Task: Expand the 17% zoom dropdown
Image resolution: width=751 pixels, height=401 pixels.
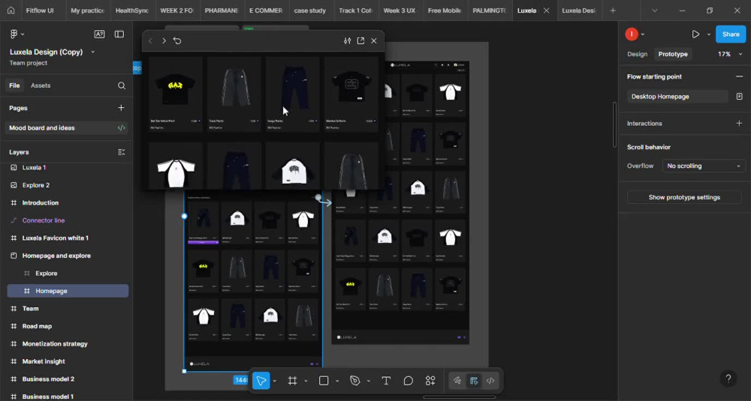Action: [729, 54]
